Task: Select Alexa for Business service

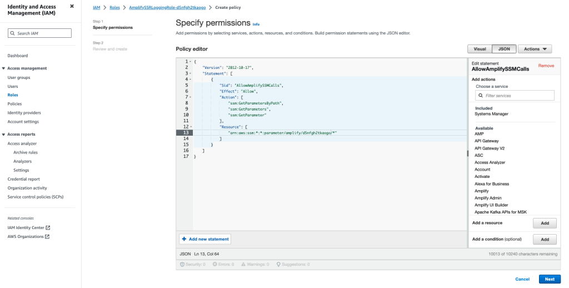Action: (492, 184)
